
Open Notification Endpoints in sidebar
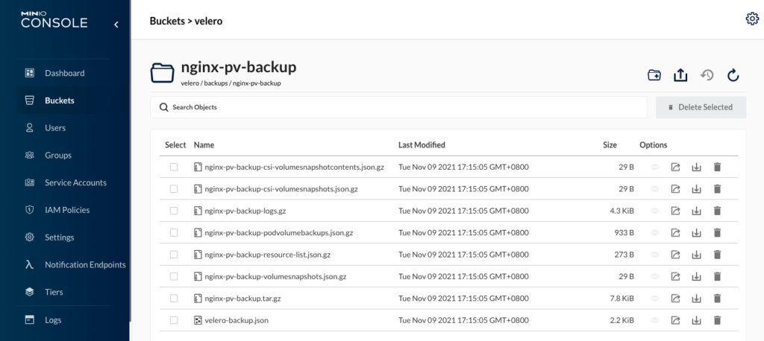pos(84,264)
